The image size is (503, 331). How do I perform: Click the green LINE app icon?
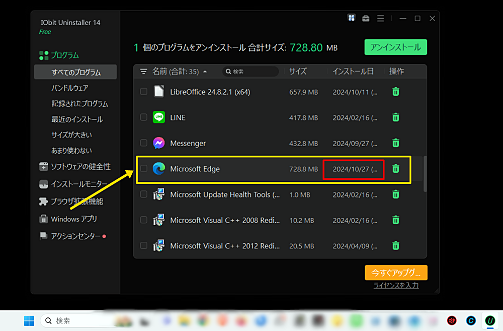click(159, 117)
